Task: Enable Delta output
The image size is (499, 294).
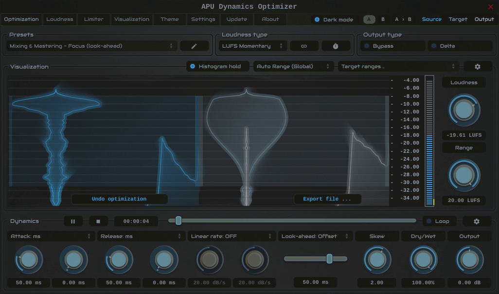Action: [460, 46]
